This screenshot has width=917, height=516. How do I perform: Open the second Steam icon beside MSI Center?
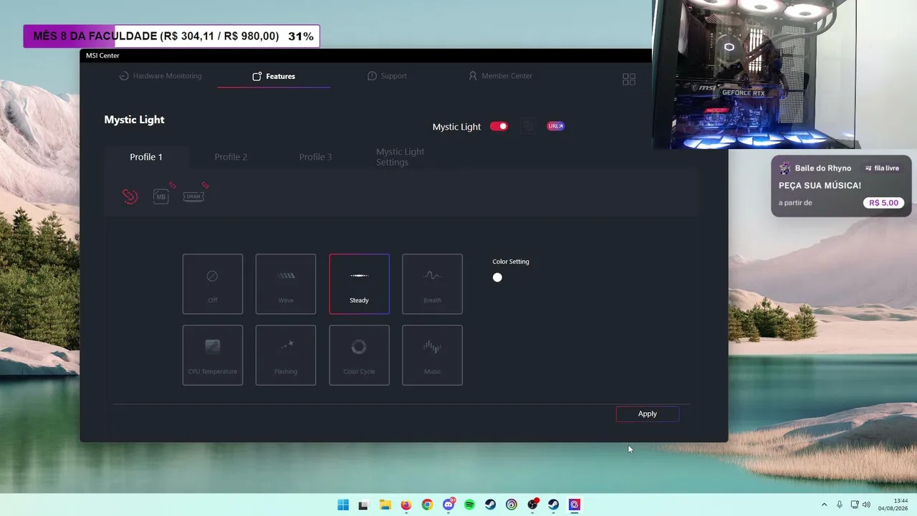pyautogui.click(x=554, y=505)
